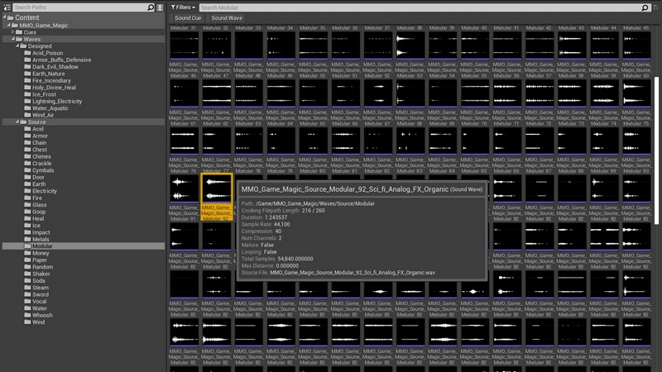
Task: Toggle the Sound Cue filter
Action: [x=188, y=17]
